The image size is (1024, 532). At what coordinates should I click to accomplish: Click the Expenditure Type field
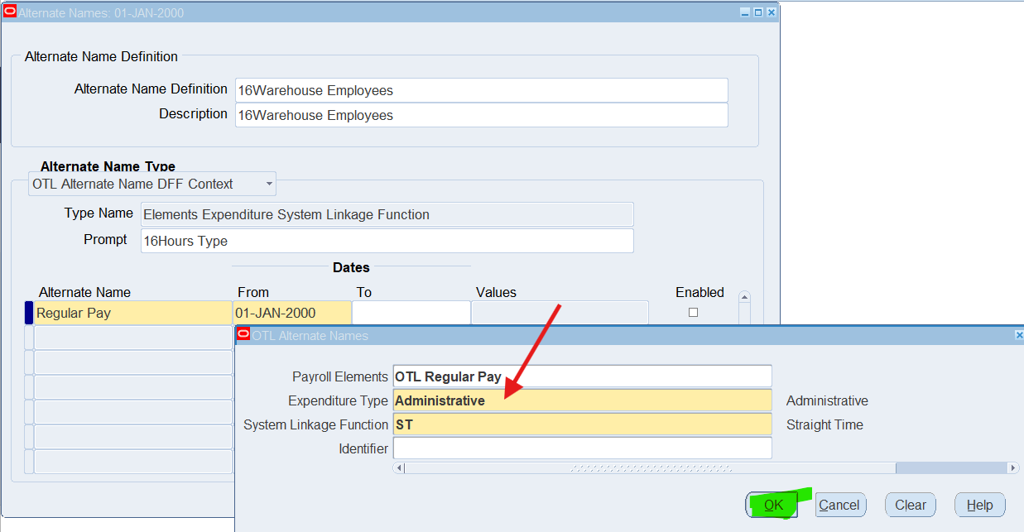click(x=582, y=400)
